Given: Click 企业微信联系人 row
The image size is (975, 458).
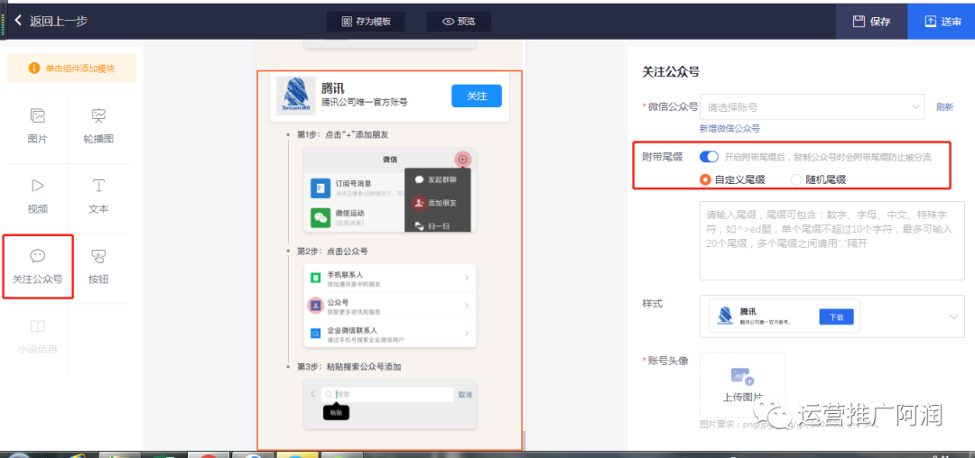Looking at the screenshot, I should click(x=389, y=334).
